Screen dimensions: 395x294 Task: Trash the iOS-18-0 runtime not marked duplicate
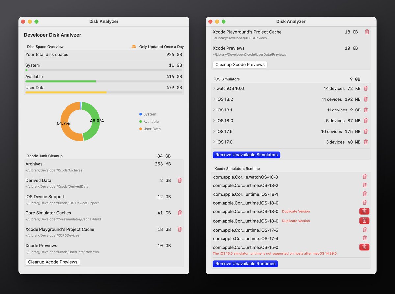pos(365,203)
